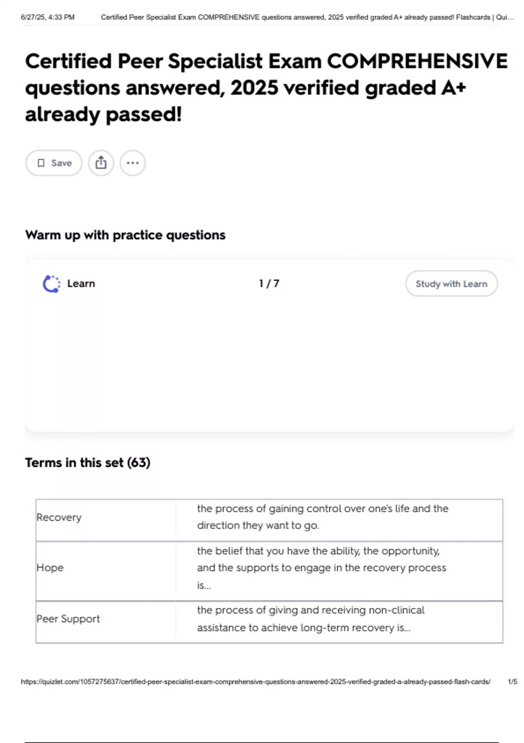Click the Terms in this set (63) heading
The image size is (524, 743).
pos(88,462)
